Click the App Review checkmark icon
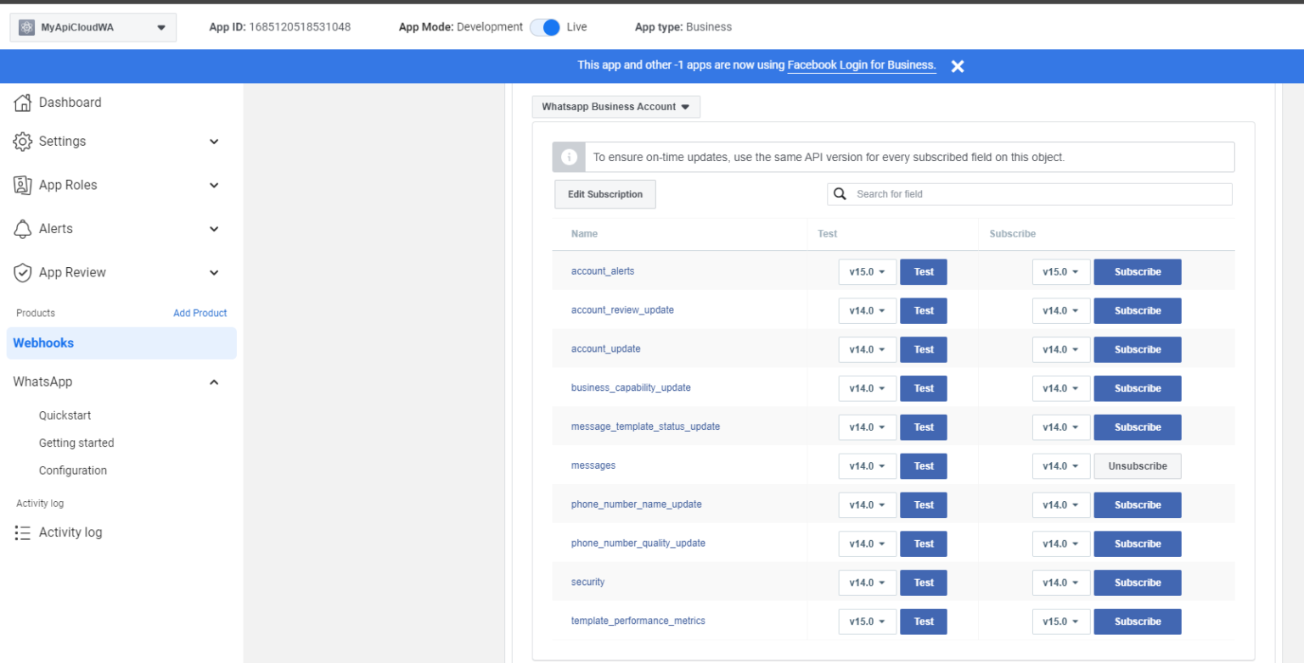The image size is (1304, 663). point(21,272)
